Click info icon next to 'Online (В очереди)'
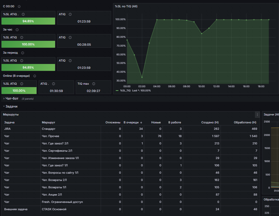Image resolution: width=279 pixels, height=216 pixels. tap(35, 76)
